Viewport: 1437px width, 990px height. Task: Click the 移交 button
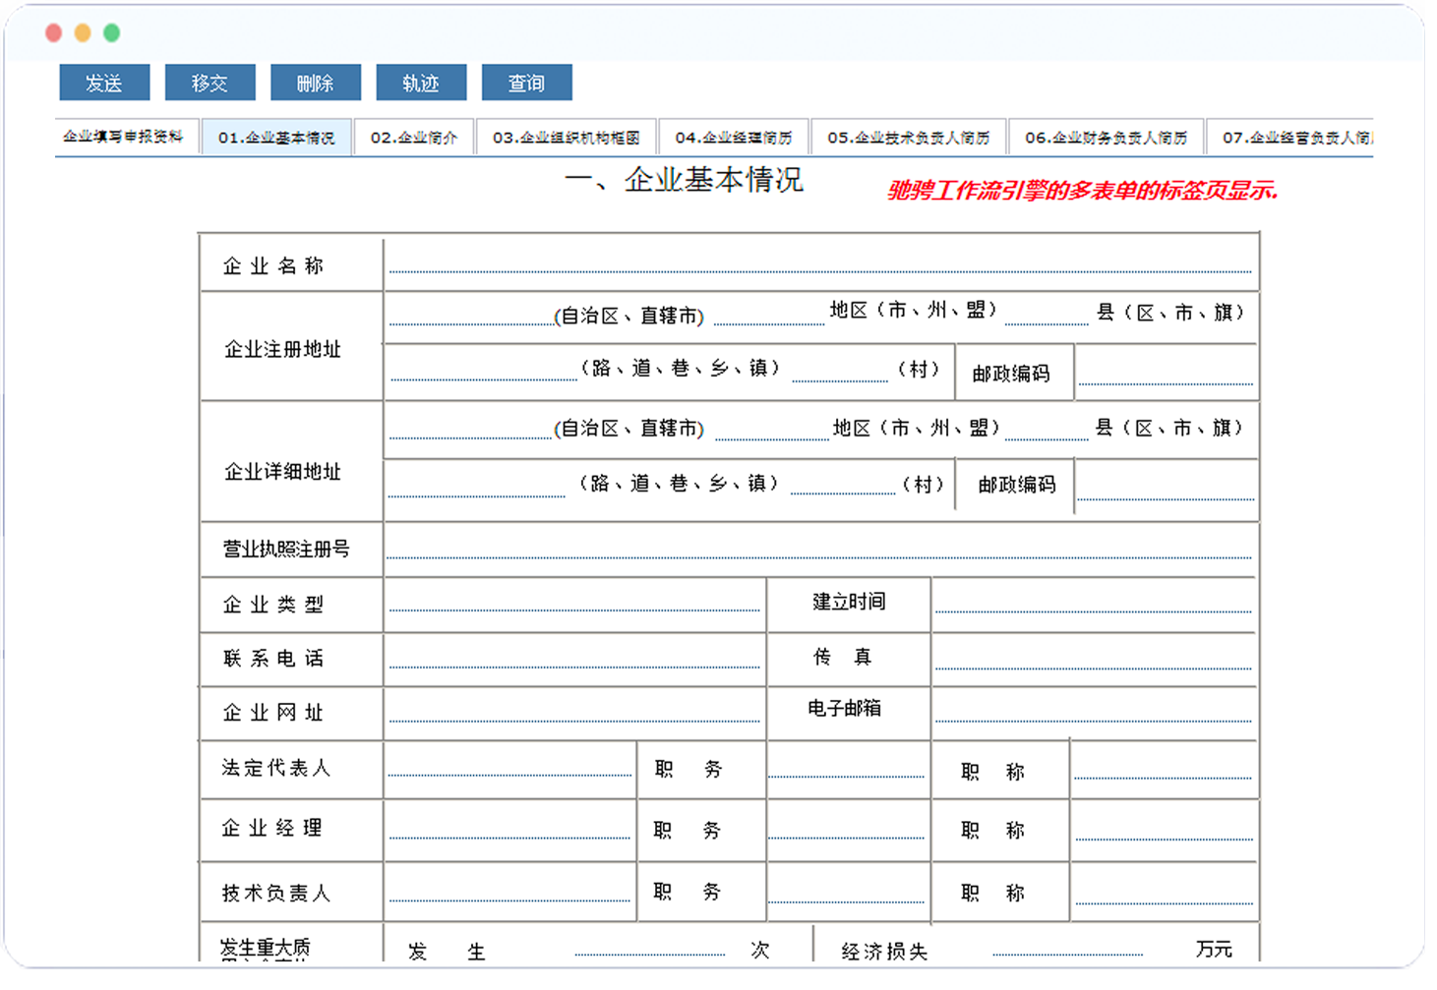point(210,83)
